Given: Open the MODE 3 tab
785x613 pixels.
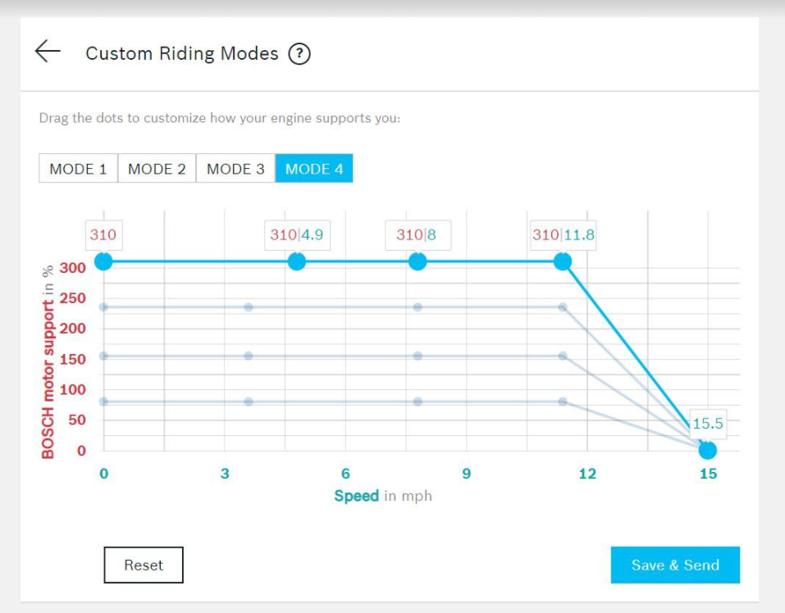Looking at the screenshot, I should click(x=235, y=169).
